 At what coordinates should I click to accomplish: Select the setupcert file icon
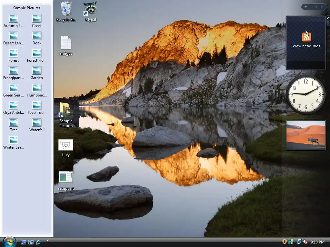click(x=66, y=181)
